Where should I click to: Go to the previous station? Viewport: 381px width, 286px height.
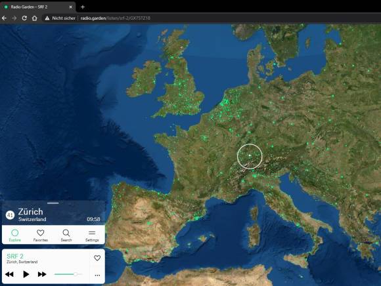[x=9, y=274]
